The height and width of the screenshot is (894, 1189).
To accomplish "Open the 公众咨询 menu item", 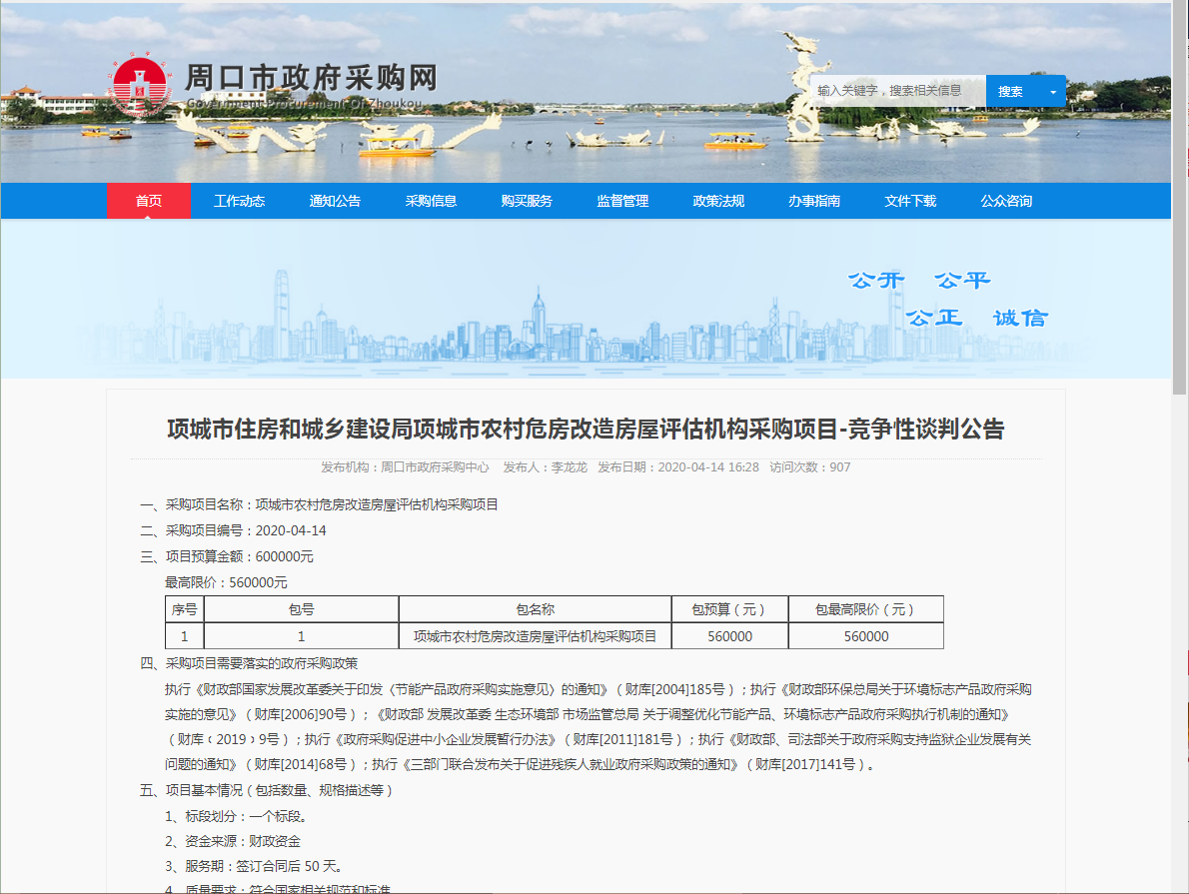I will click(x=1006, y=201).
